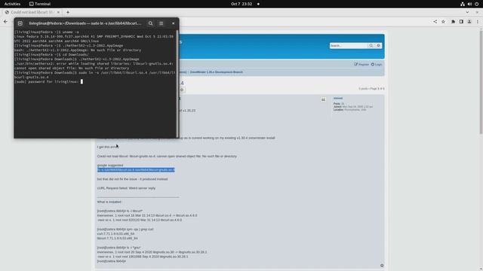Open the clock 'Oct 7 23:32' calendar menu
The height and width of the screenshot is (271, 483).
click(241, 4)
